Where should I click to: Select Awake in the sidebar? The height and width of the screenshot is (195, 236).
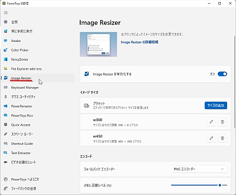[16, 41]
